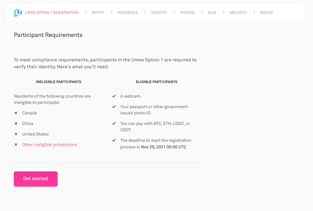Click checkmark beside pay with BTC item
This screenshot has height=211, width=313.
[x=114, y=123]
